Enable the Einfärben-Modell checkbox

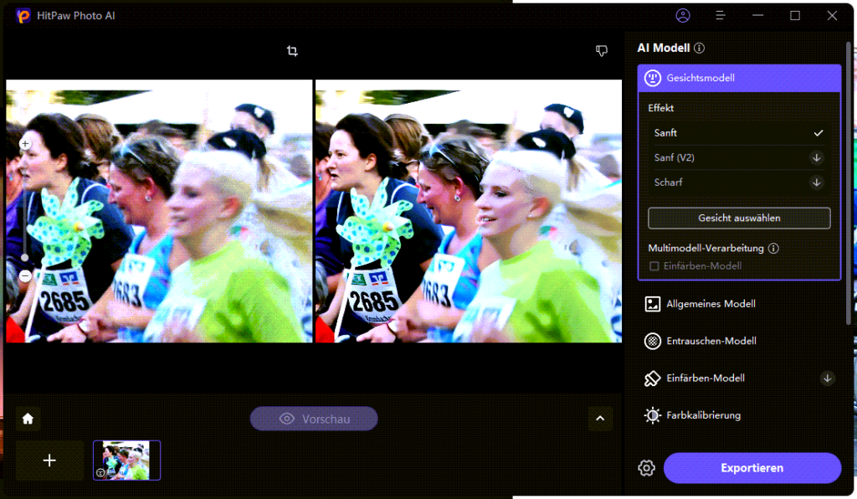click(x=654, y=266)
